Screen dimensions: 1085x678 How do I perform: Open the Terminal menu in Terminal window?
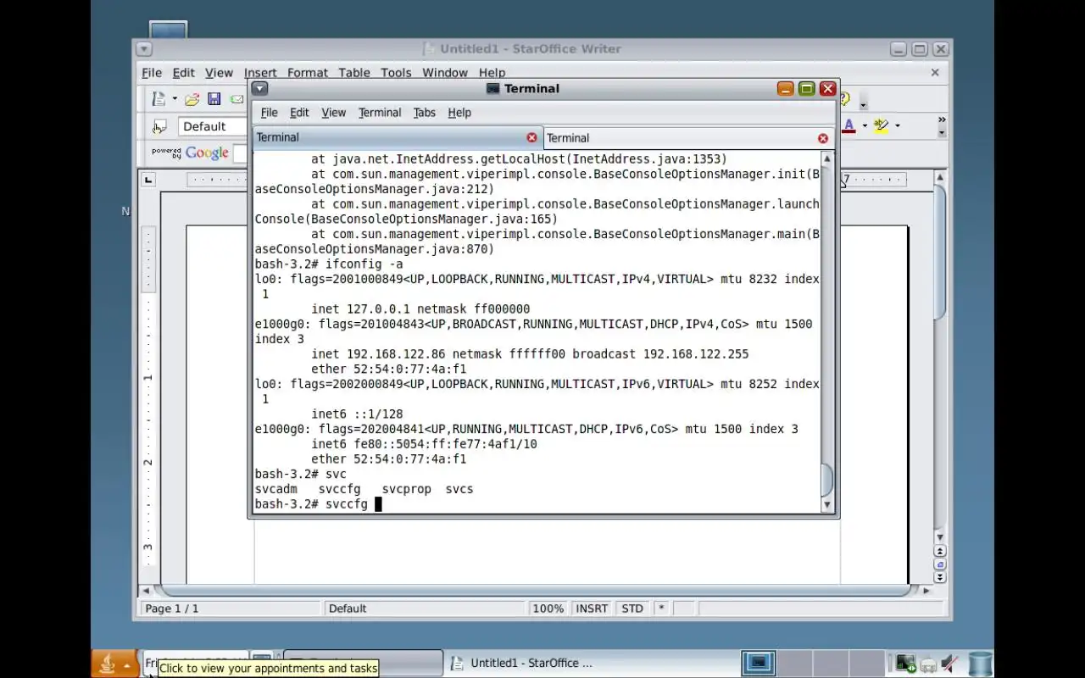click(380, 112)
